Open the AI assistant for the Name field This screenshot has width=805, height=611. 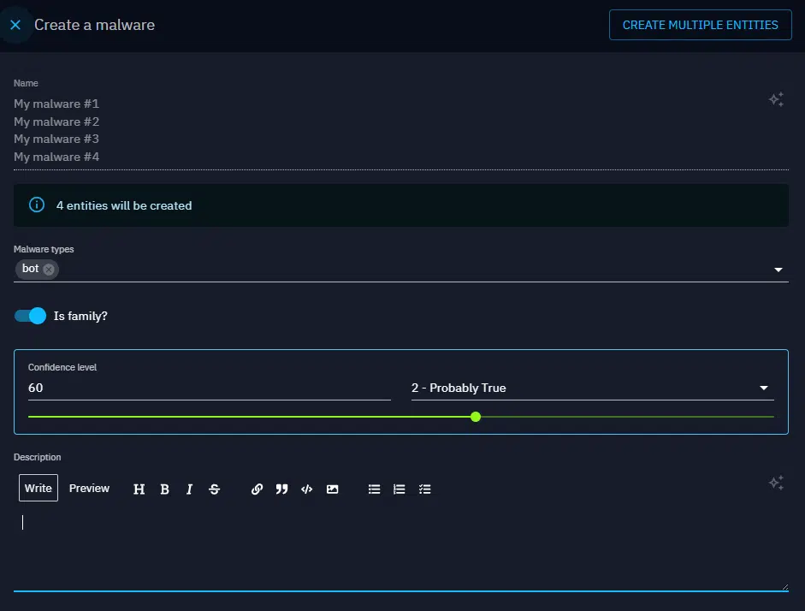(x=776, y=99)
